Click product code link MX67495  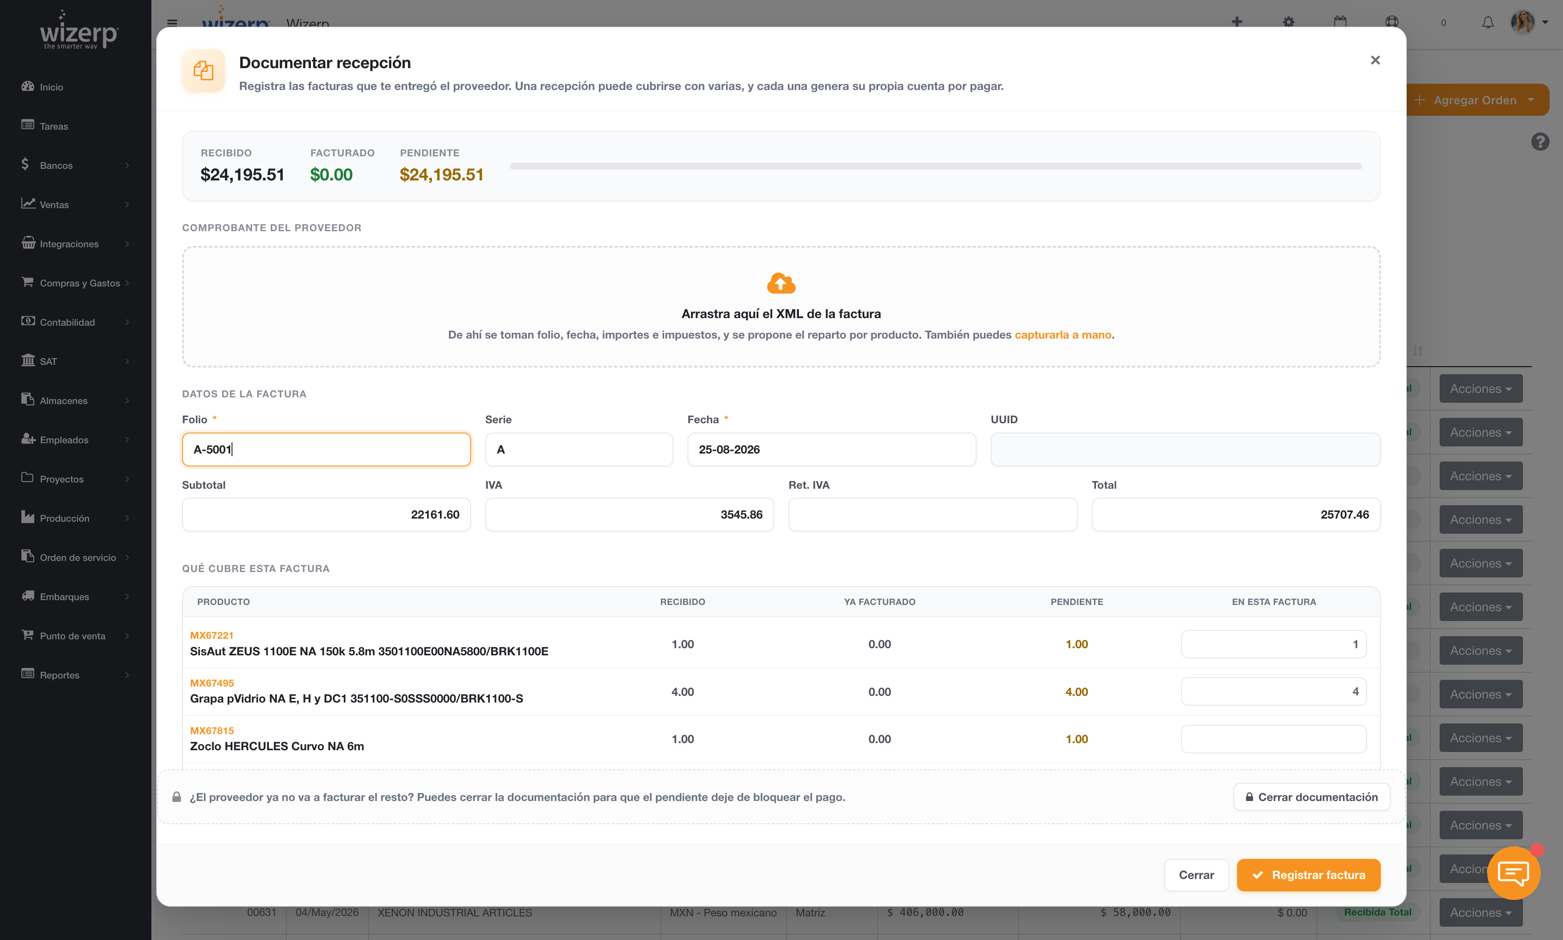point(212,683)
